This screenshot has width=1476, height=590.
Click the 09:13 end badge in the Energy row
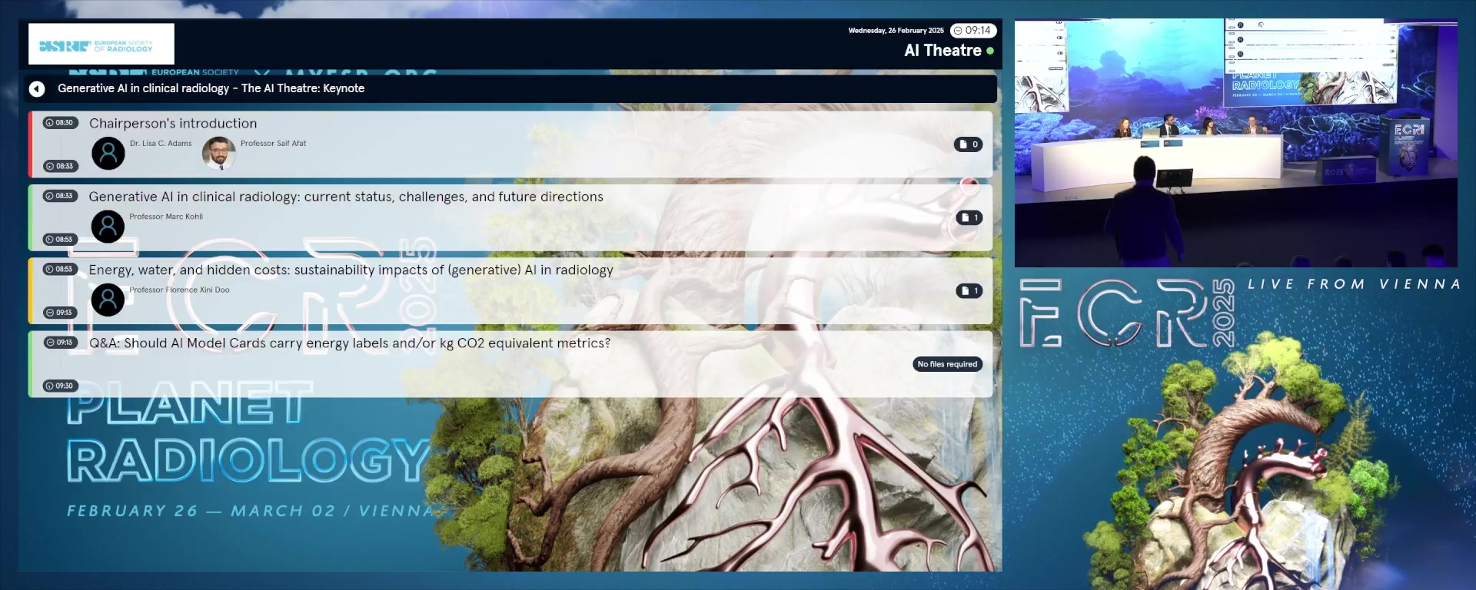pyautogui.click(x=60, y=313)
